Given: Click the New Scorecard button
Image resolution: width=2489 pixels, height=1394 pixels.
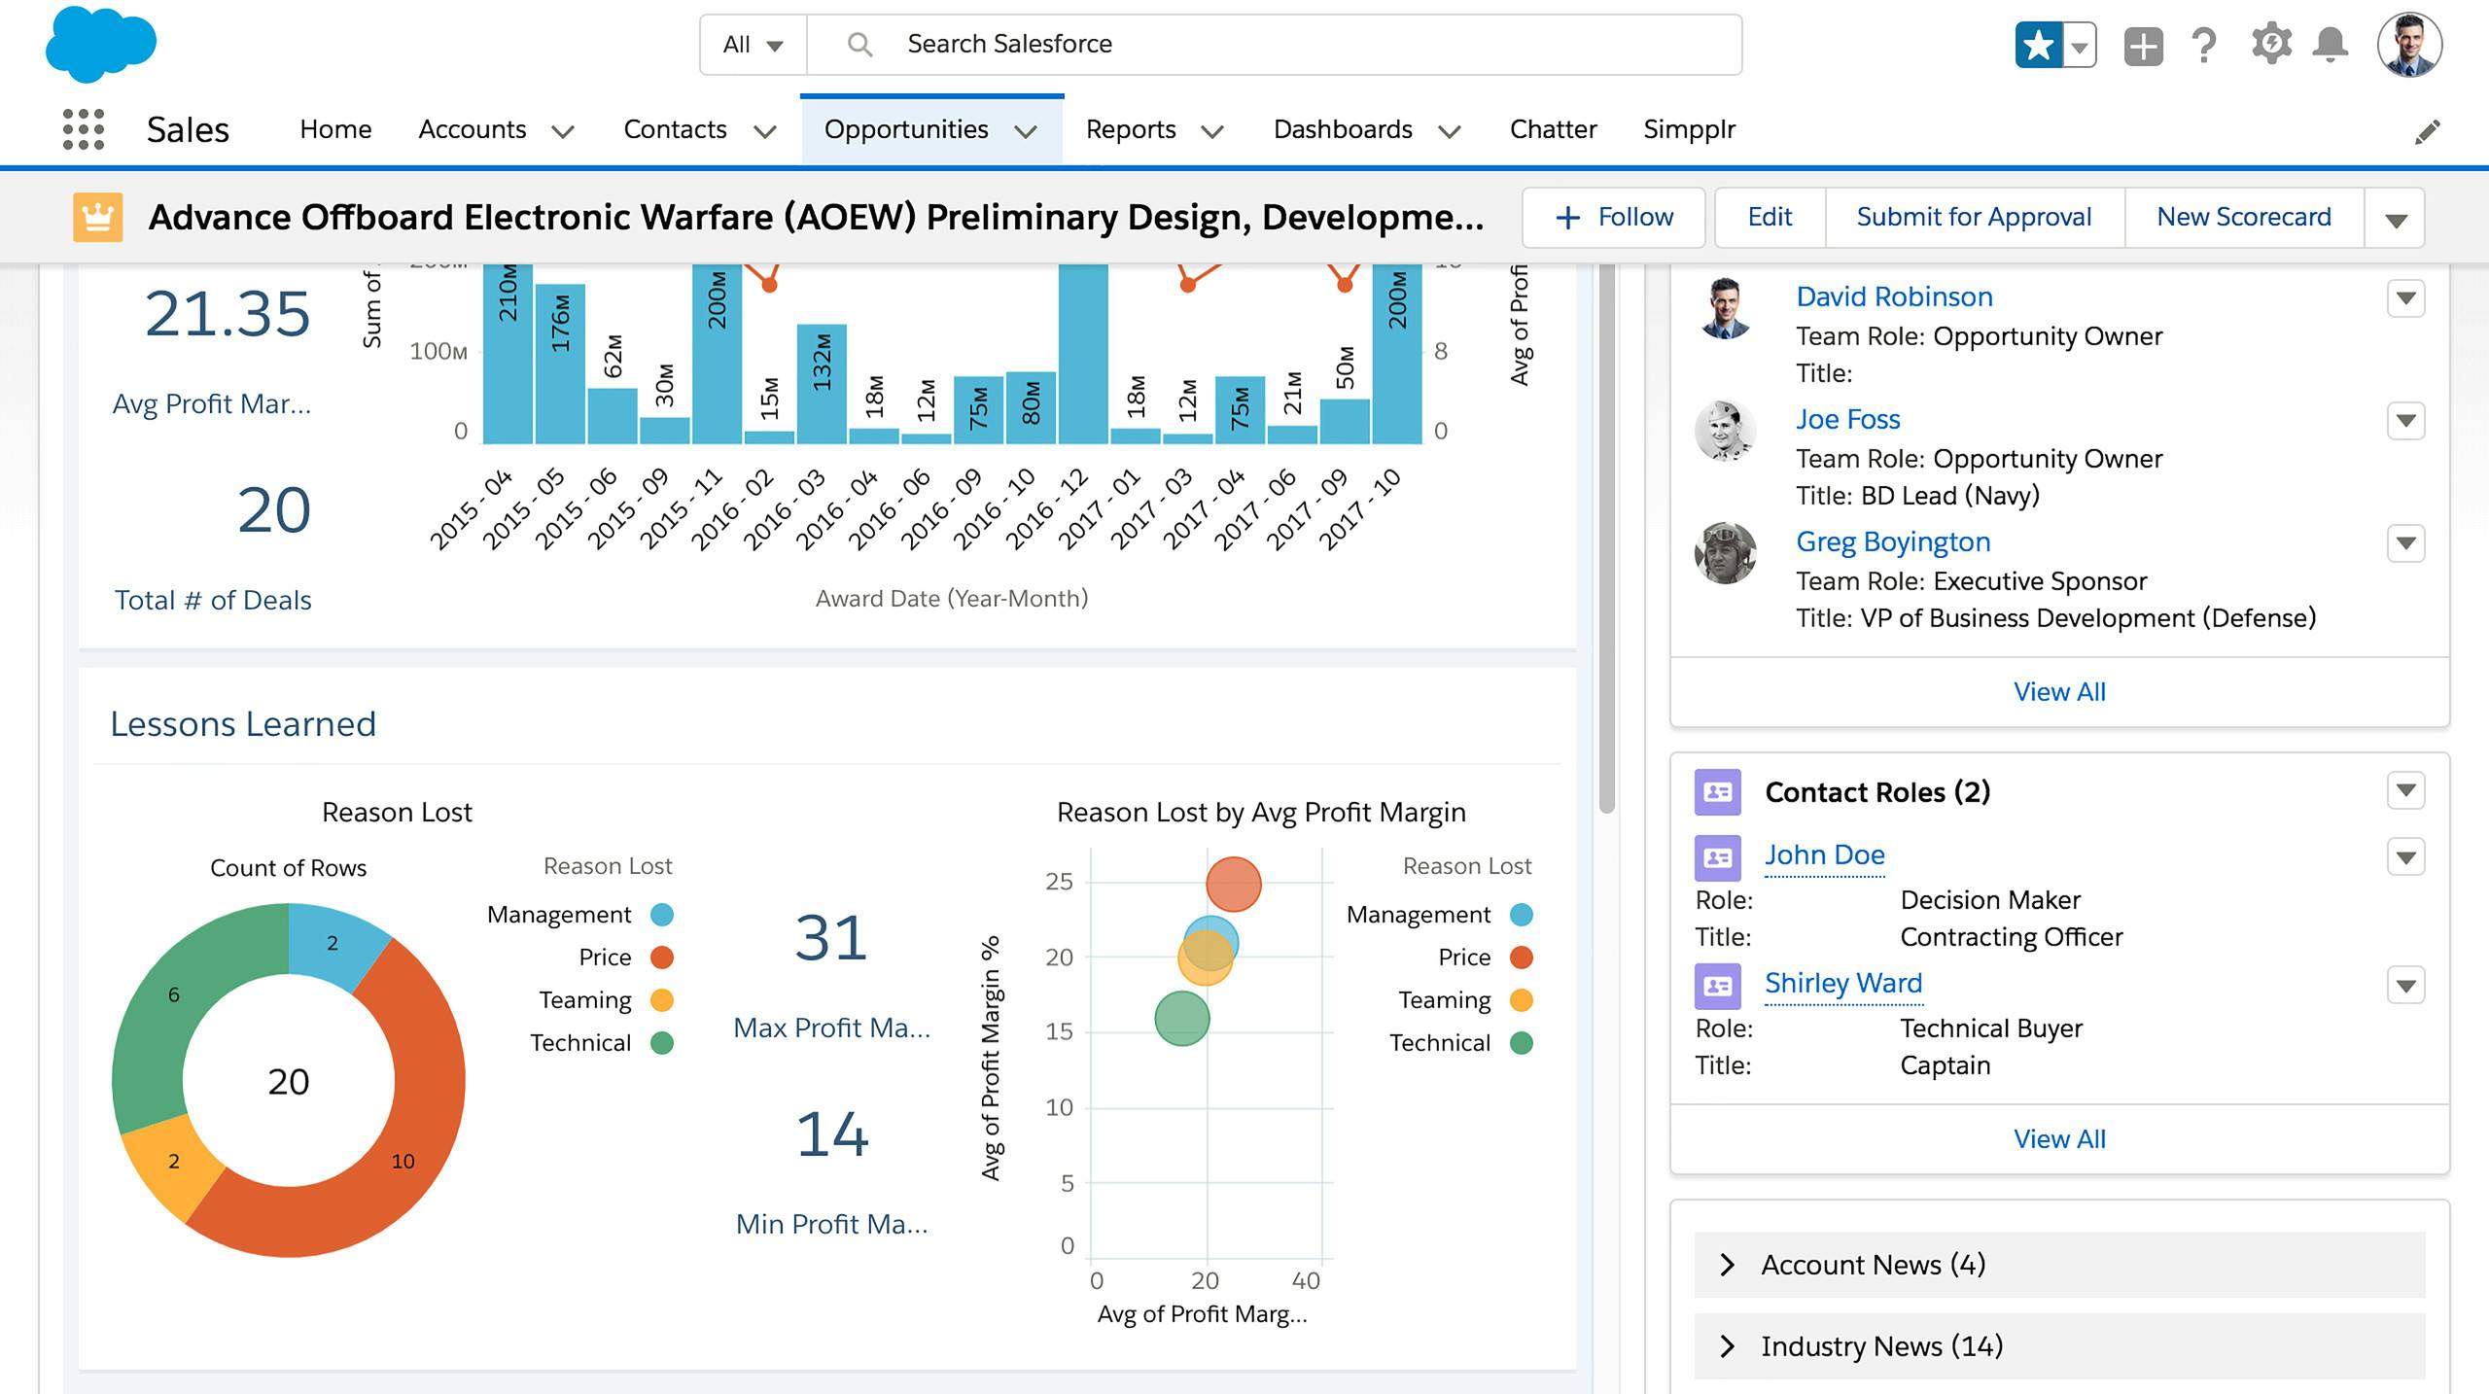Looking at the screenshot, I should [x=2244, y=217].
